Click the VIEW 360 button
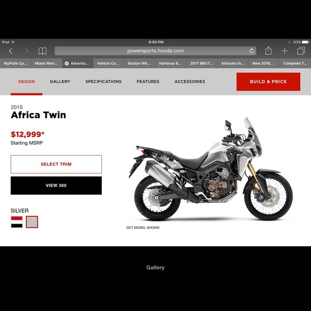Image resolution: width=311 pixels, height=311 pixels. pyautogui.click(x=56, y=186)
